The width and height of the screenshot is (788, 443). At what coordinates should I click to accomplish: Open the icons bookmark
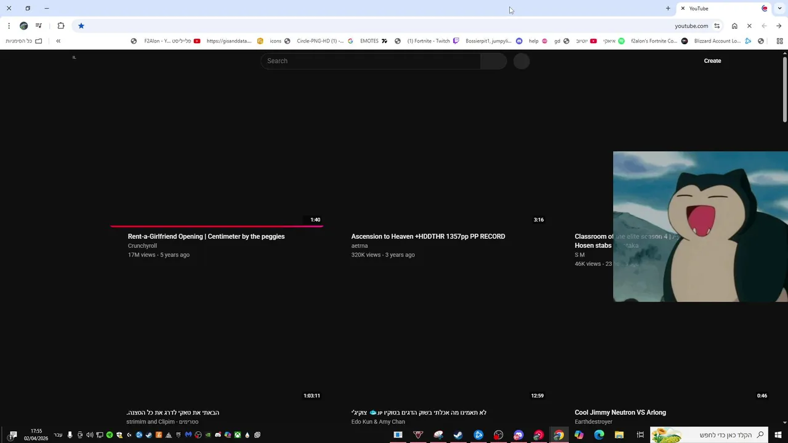coord(280,41)
